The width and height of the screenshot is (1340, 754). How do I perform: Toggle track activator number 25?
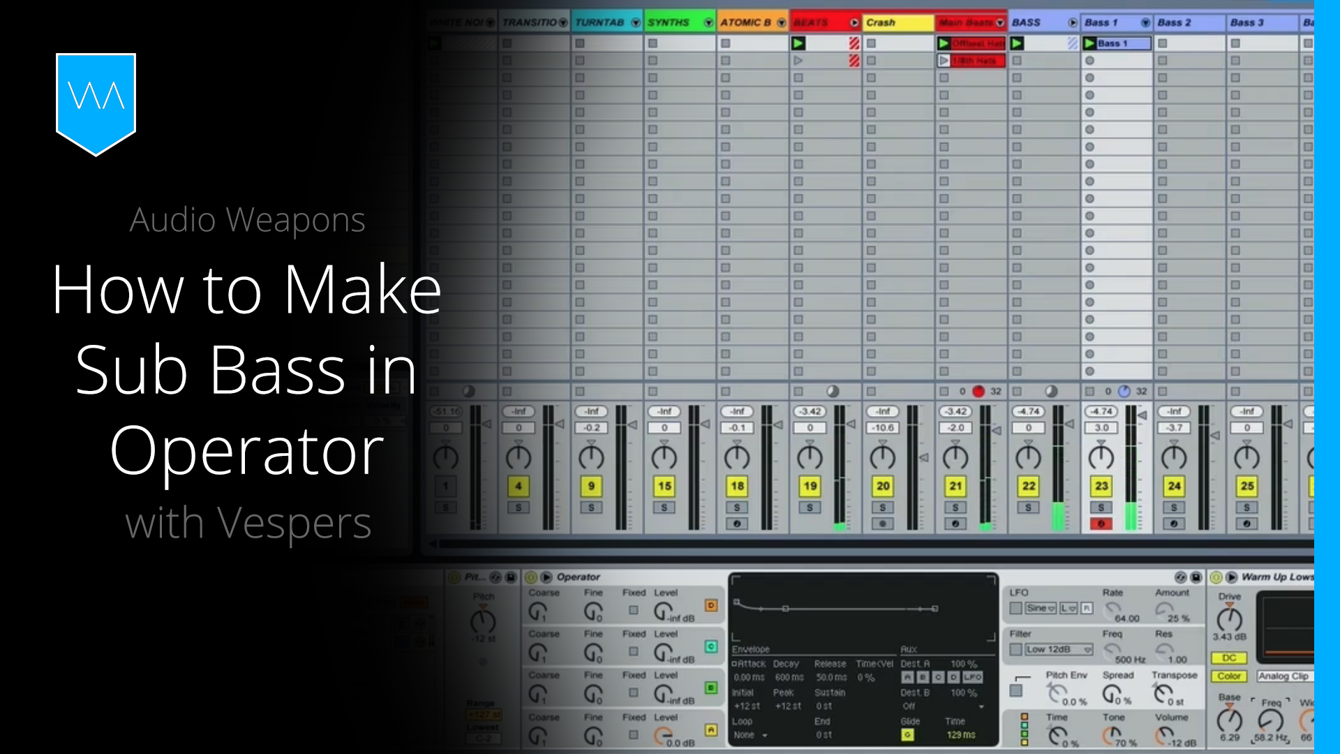pos(1247,486)
